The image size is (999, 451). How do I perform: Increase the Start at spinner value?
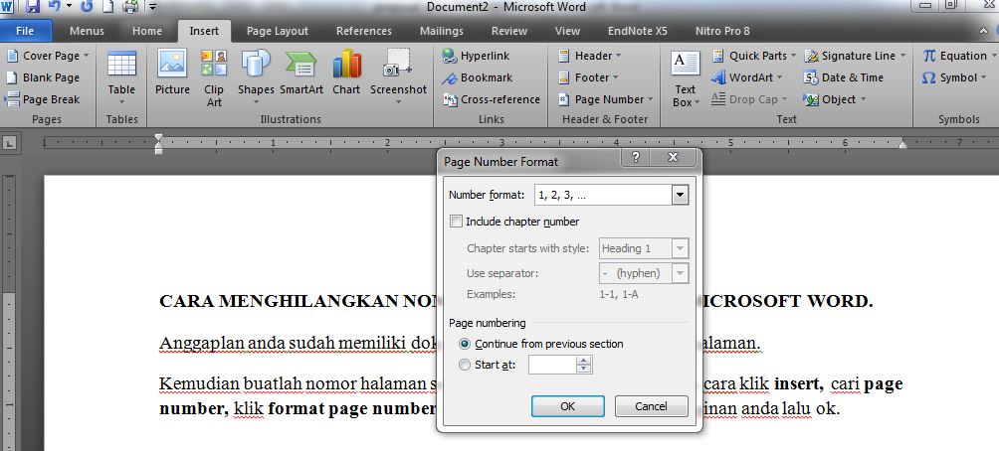point(584,361)
